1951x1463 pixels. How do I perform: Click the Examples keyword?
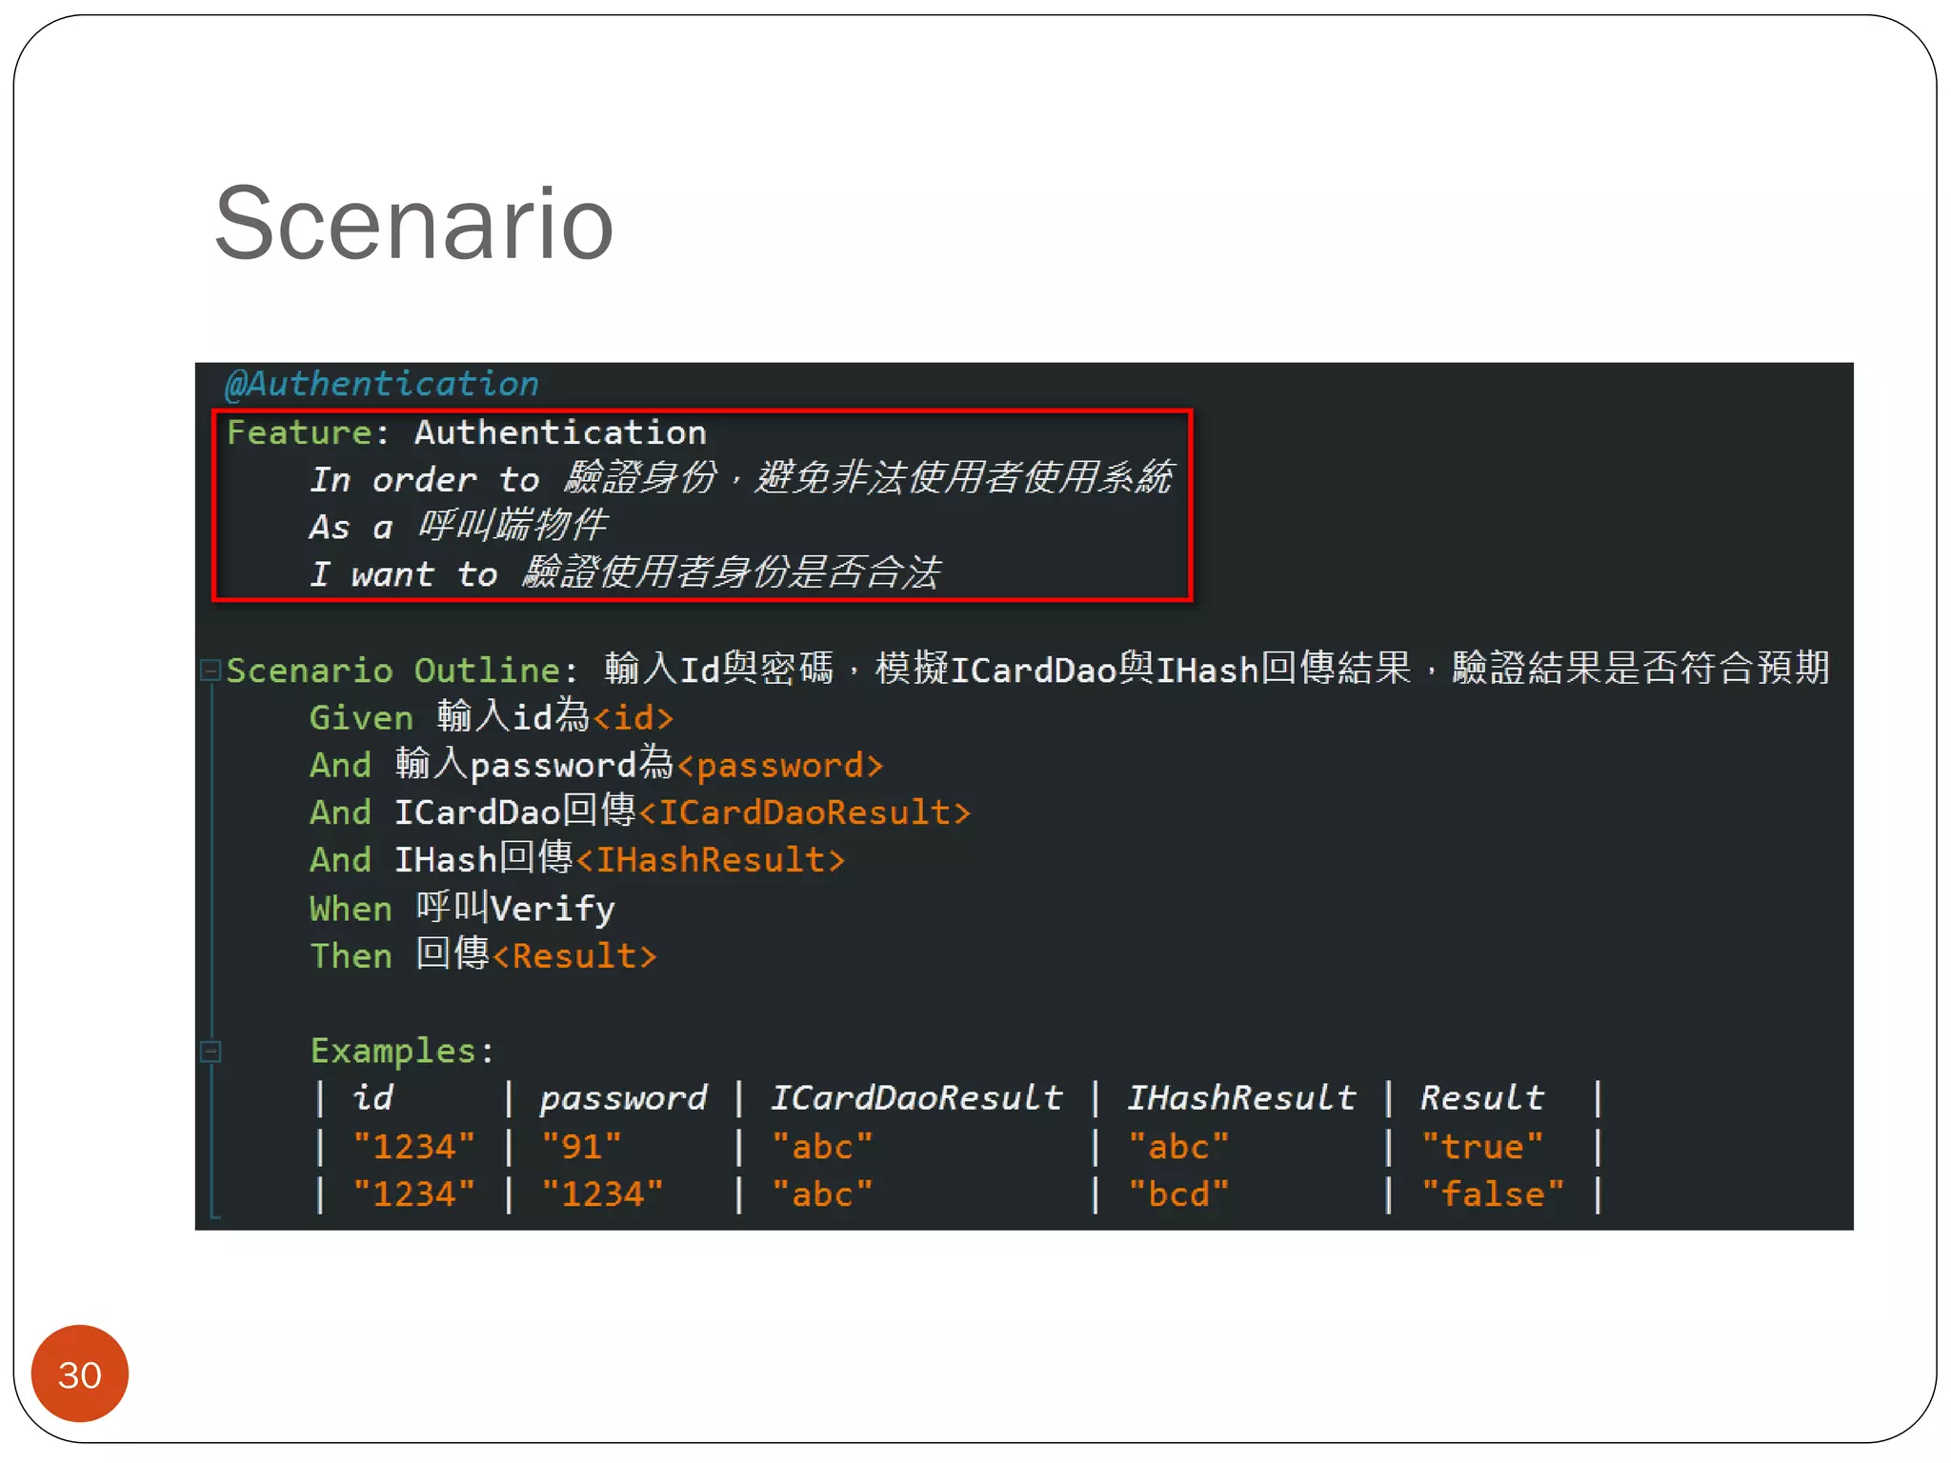393,1051
